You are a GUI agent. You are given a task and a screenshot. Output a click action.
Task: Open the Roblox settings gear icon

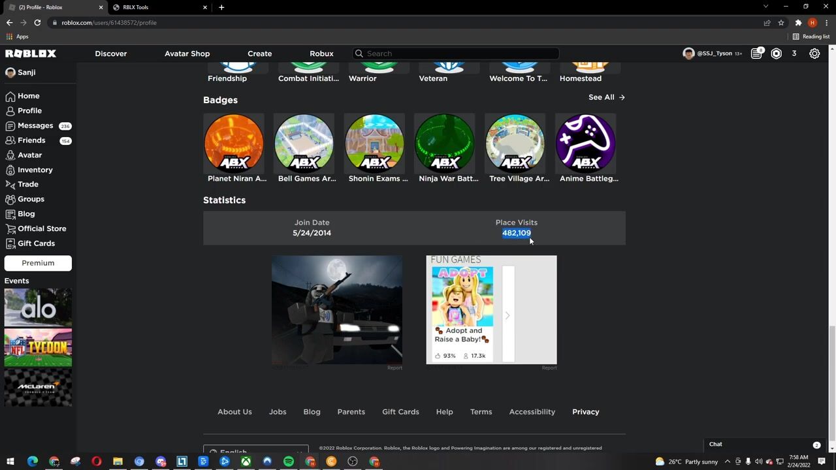click(814, 54)
